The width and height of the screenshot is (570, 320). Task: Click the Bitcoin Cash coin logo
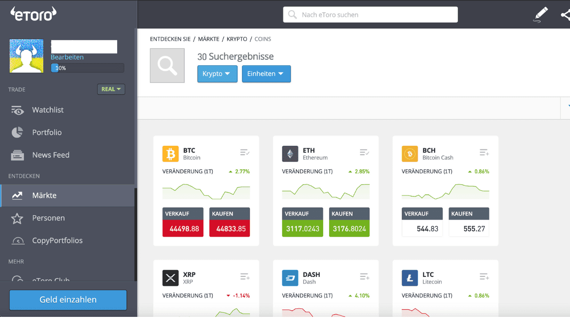(x=410, y=154)
